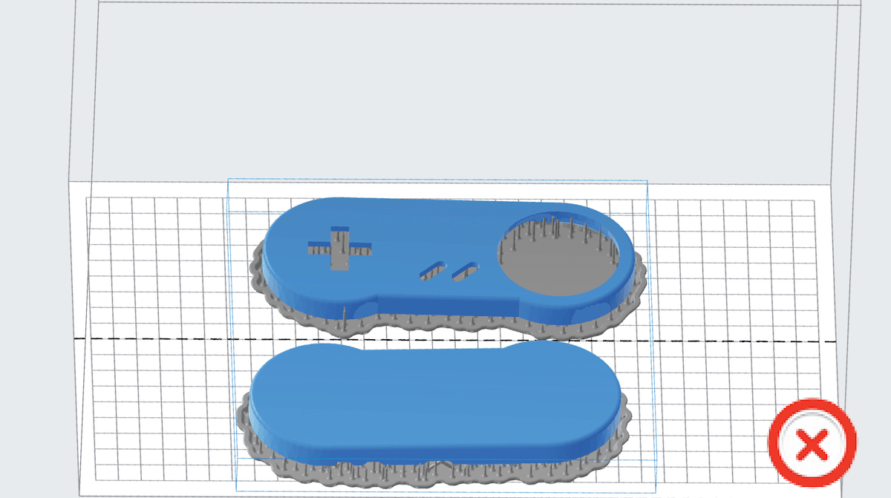
Task: Click the D-pad cross cutout on top model
Action: pyautogui.click(x=339, y=249)
